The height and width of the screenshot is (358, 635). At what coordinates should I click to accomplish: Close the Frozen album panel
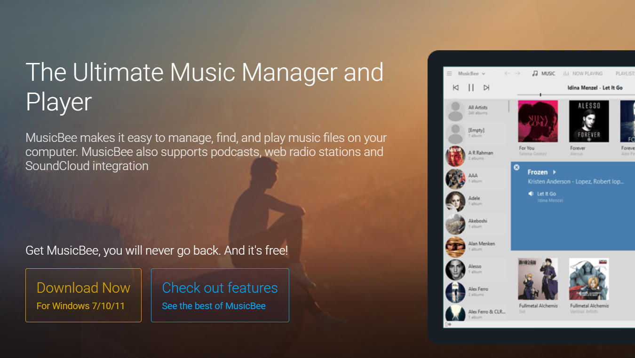(516, 167)
